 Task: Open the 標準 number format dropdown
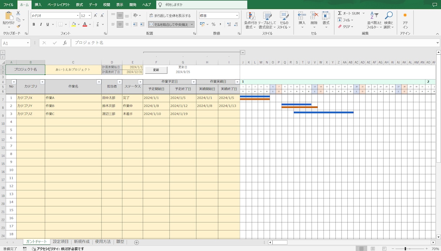click(237, 15)
